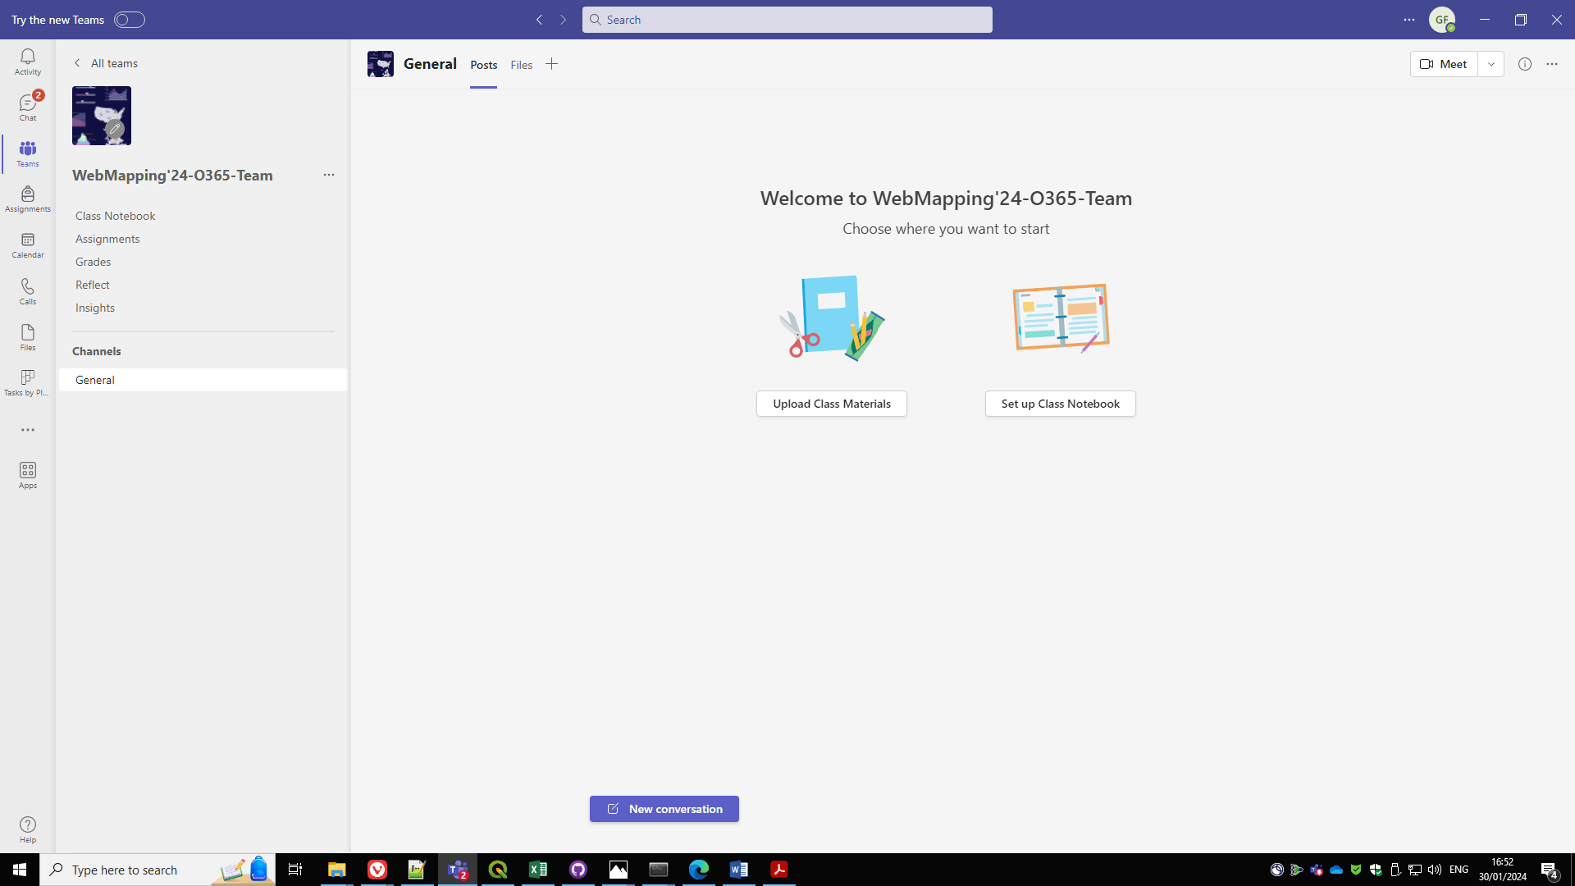Click Upload Class Materials button
Viewport: 1575px width, 886px height.
coord(831,404)
